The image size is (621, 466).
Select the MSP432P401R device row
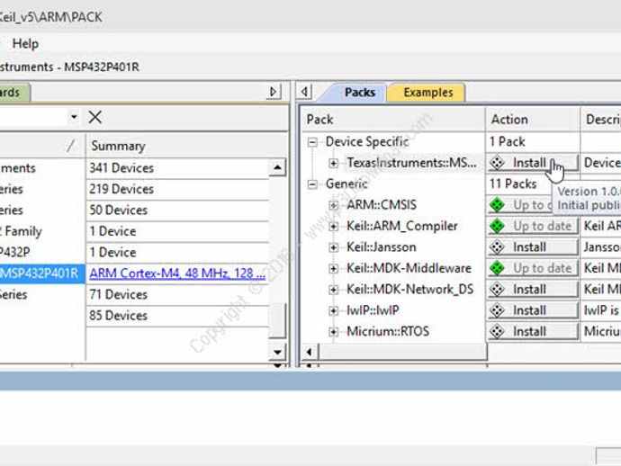pyautogui.click(x=42, y=273)
